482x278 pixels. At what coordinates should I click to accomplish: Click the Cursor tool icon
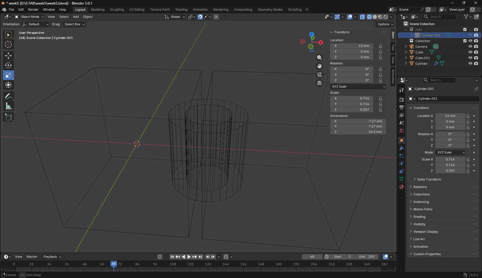[x=8, y=44]
